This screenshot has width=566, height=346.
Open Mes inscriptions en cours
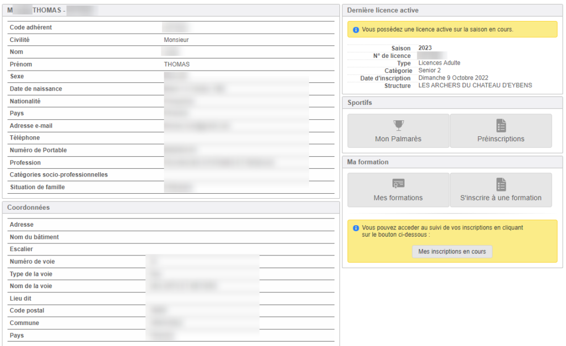tap(452, 252)
